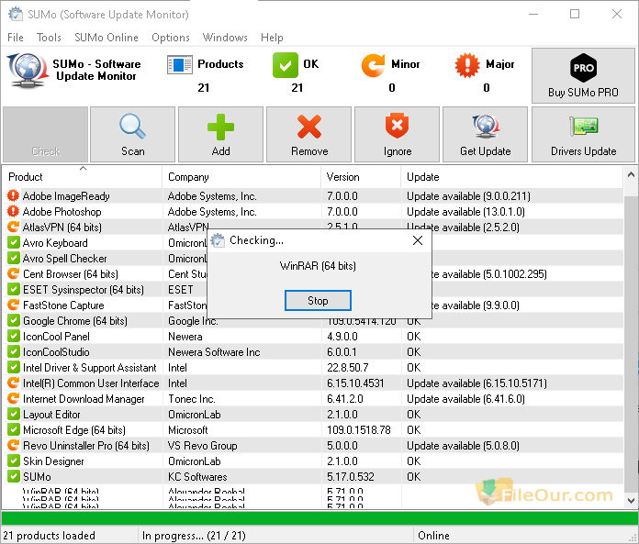Click the Scan magnifier button
The image size is (639, 544).
click(x=132, y=134)
